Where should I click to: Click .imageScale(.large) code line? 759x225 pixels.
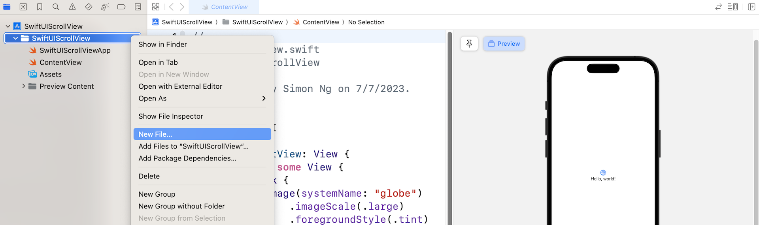pyautogui.click(x=347, y=206)
